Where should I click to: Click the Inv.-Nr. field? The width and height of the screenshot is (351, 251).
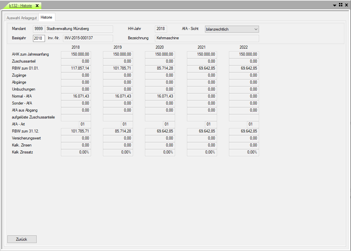pyautogui.click(x=88, y=38)
